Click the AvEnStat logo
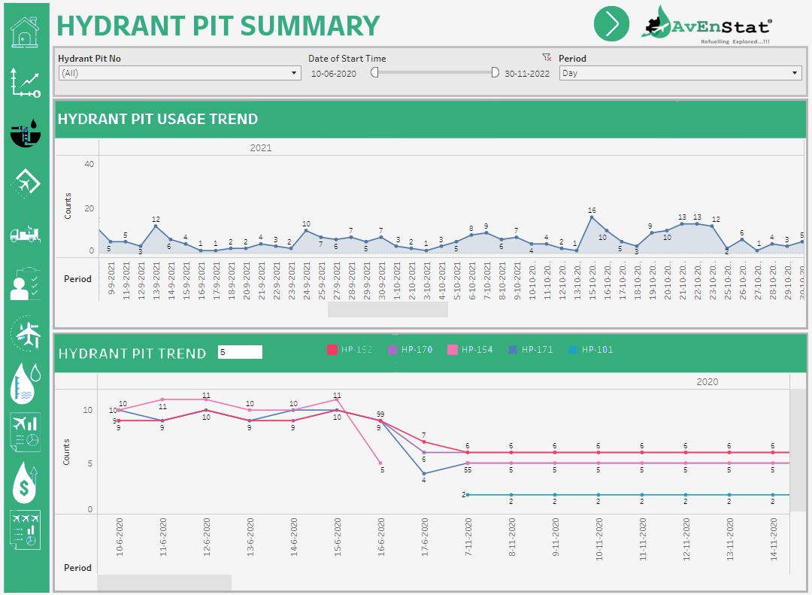Image resolution: width=812 pixels, height=595 pixels. pos(705,24)
